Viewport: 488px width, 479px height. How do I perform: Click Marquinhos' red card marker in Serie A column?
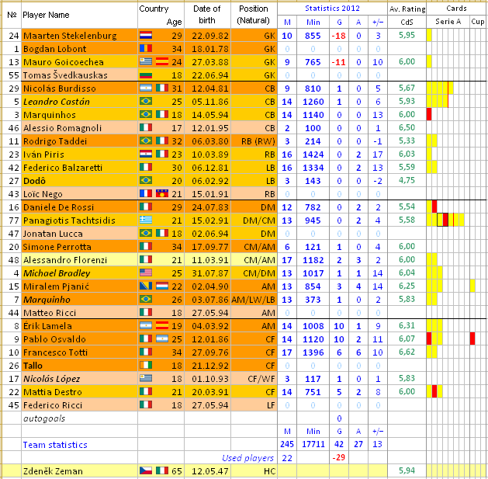(x=429, y=114)
